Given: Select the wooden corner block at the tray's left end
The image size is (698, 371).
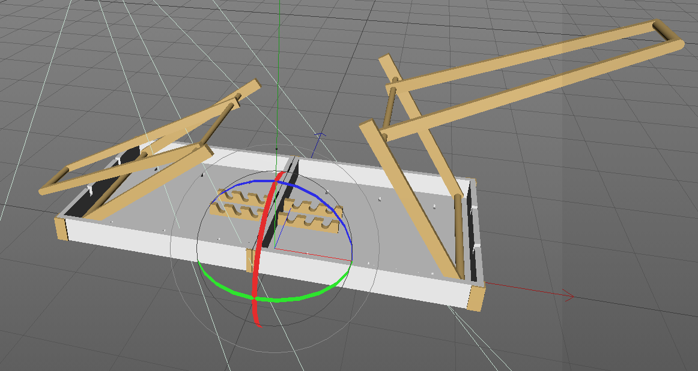Looking at the screenshot, I should coord(59,228).
